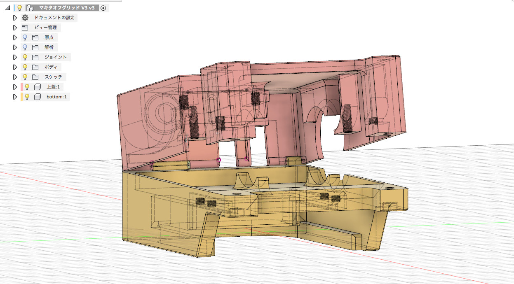Expand the ビュー管理 folder

[15, 28]
